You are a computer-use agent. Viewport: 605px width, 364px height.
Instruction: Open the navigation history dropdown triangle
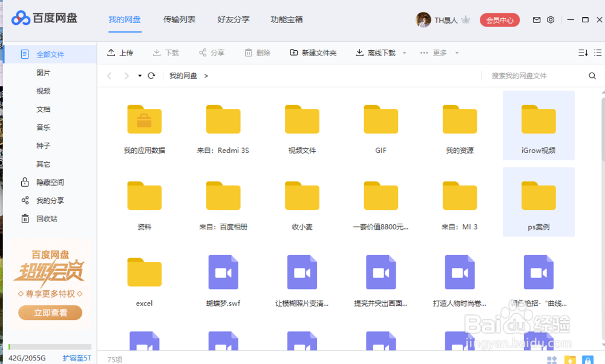(140, 76)
